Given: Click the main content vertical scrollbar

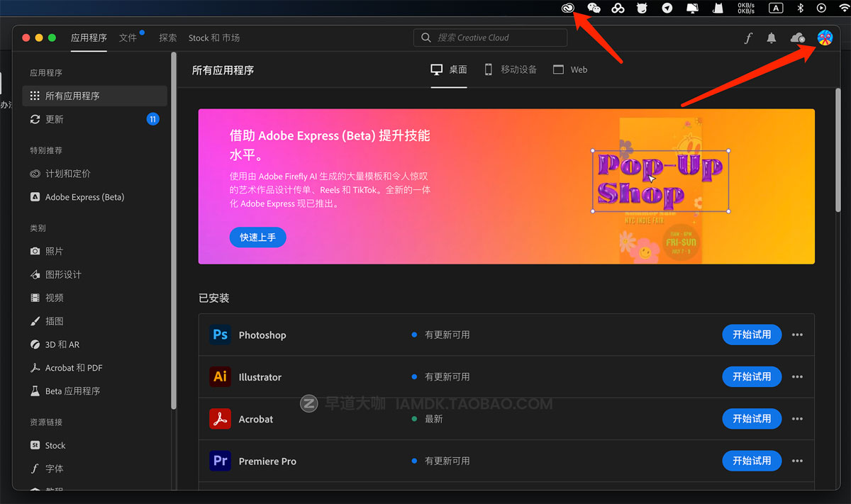Looking at the screenshot, I should (x=838, y=149).
